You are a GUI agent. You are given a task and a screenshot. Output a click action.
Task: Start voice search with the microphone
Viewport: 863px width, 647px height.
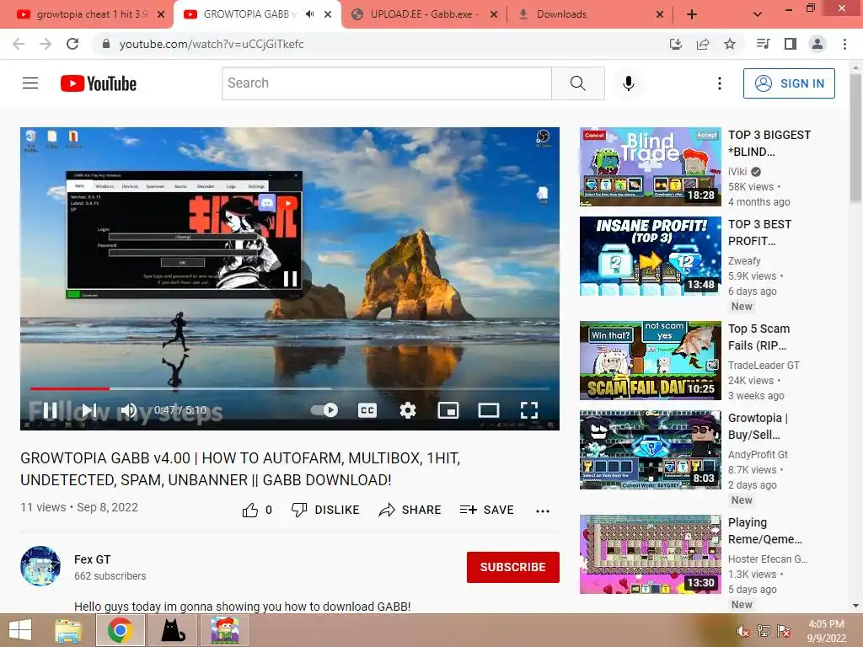tap(629, 83)
